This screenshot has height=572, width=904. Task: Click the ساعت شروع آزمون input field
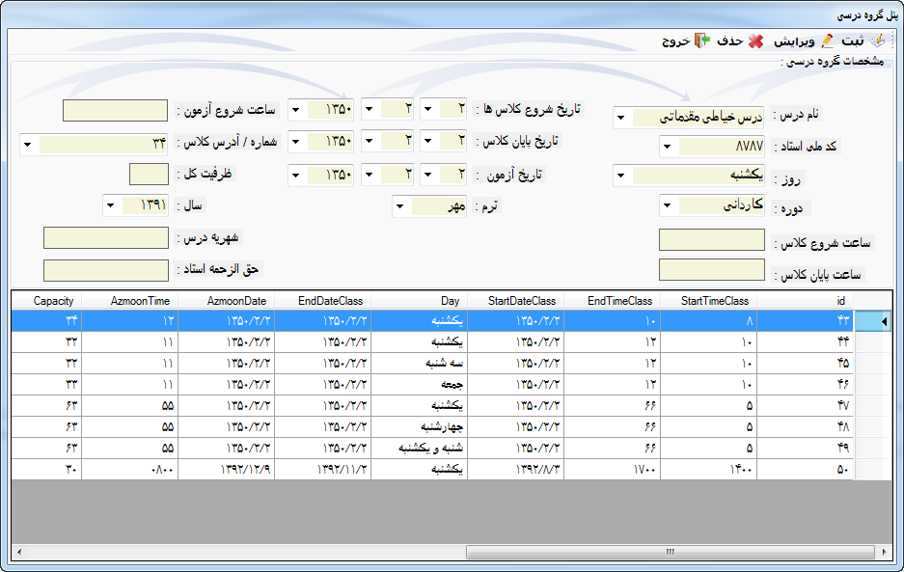point(116,110)
